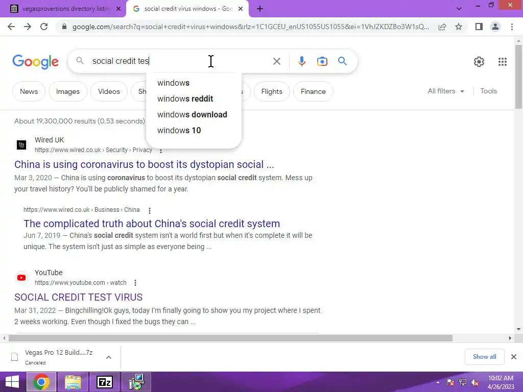The image size is (523, 392).
Task: Select the Videos filter
Action: click(109, 92)
